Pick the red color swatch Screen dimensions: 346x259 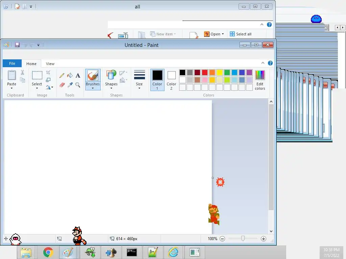tap(205, 73)
